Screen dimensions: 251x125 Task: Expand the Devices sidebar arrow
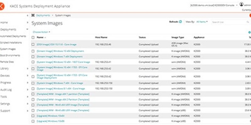point(28,76)
